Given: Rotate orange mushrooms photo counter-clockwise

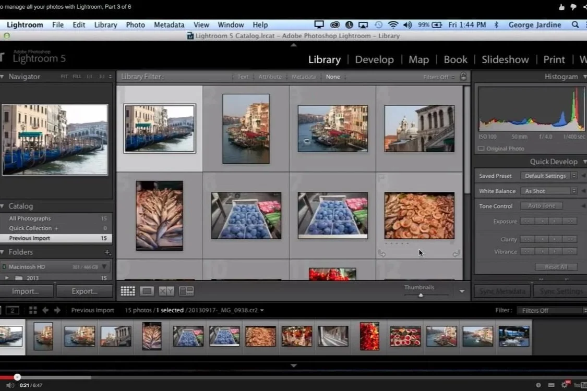Looking at the screenshot, I should click(382, 253).
